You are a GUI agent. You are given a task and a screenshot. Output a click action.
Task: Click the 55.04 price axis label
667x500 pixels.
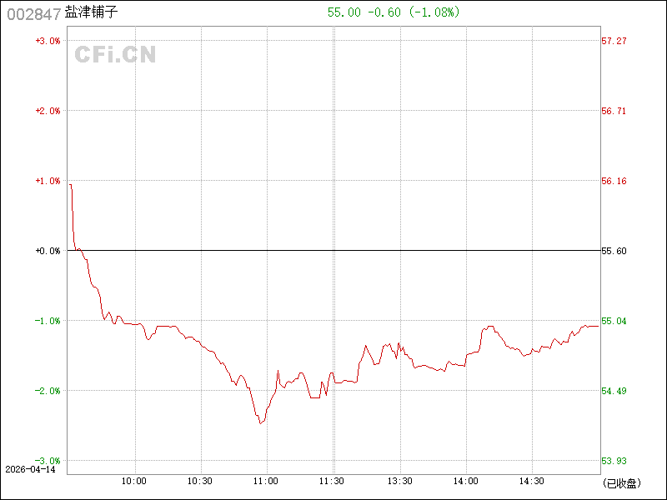(614, 321)
